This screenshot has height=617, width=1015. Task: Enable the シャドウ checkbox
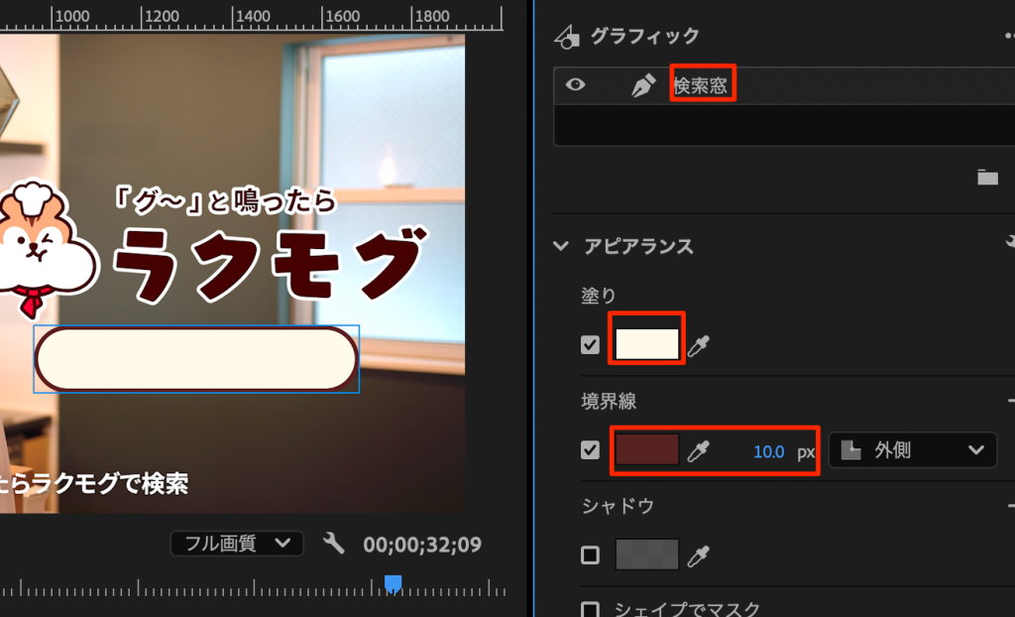[591, 555]
